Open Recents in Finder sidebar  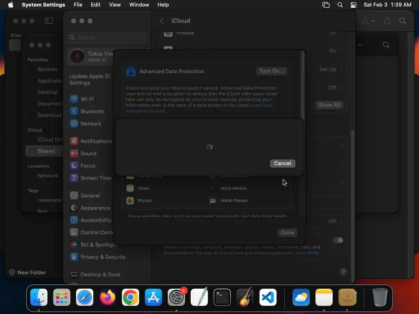[x=47, y=70]
